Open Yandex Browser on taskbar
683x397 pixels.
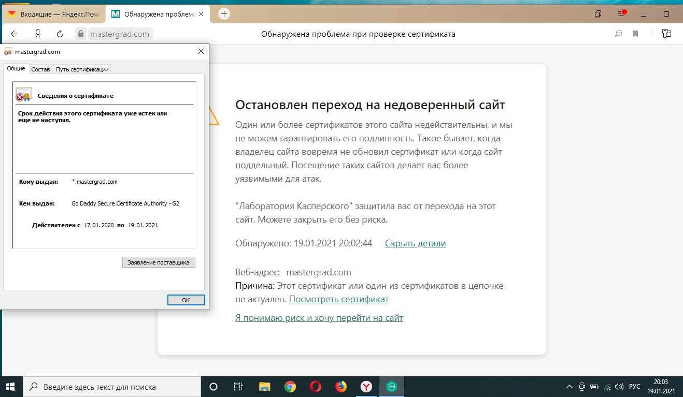[x=366, y=387]
